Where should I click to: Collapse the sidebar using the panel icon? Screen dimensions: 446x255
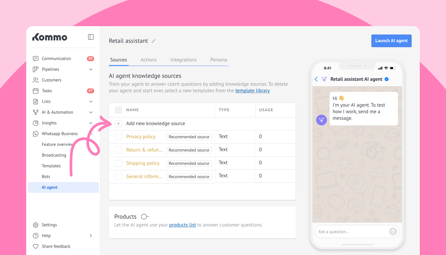(x=91, y=37)
